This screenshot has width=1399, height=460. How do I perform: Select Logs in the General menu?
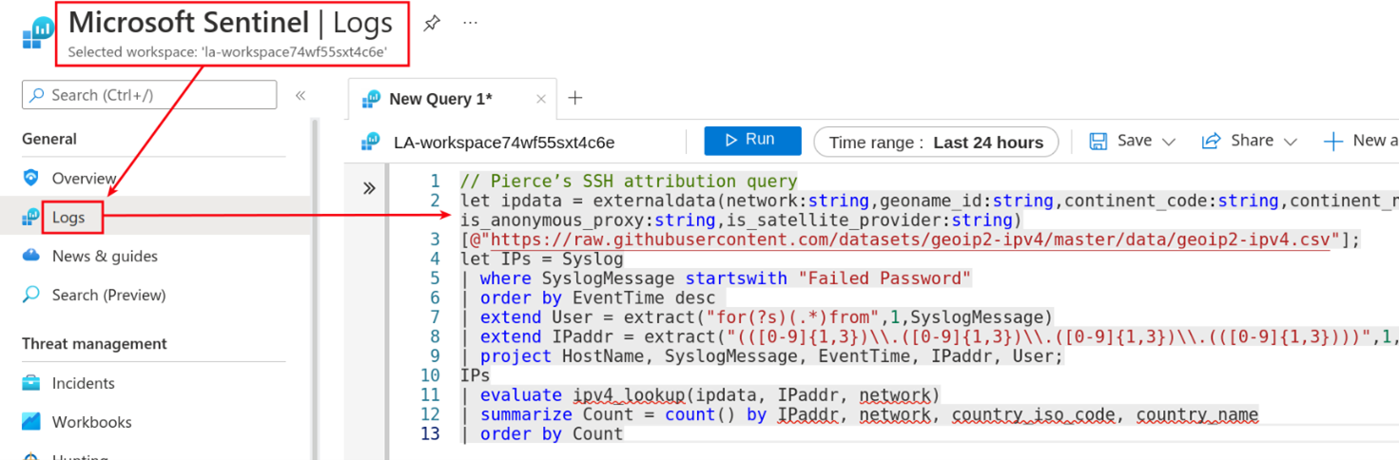click(x=68, y=218)
